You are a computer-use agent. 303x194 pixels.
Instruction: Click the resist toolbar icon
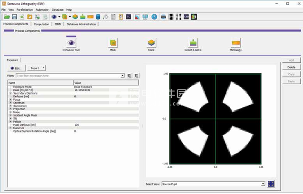[x=83, y=17]
